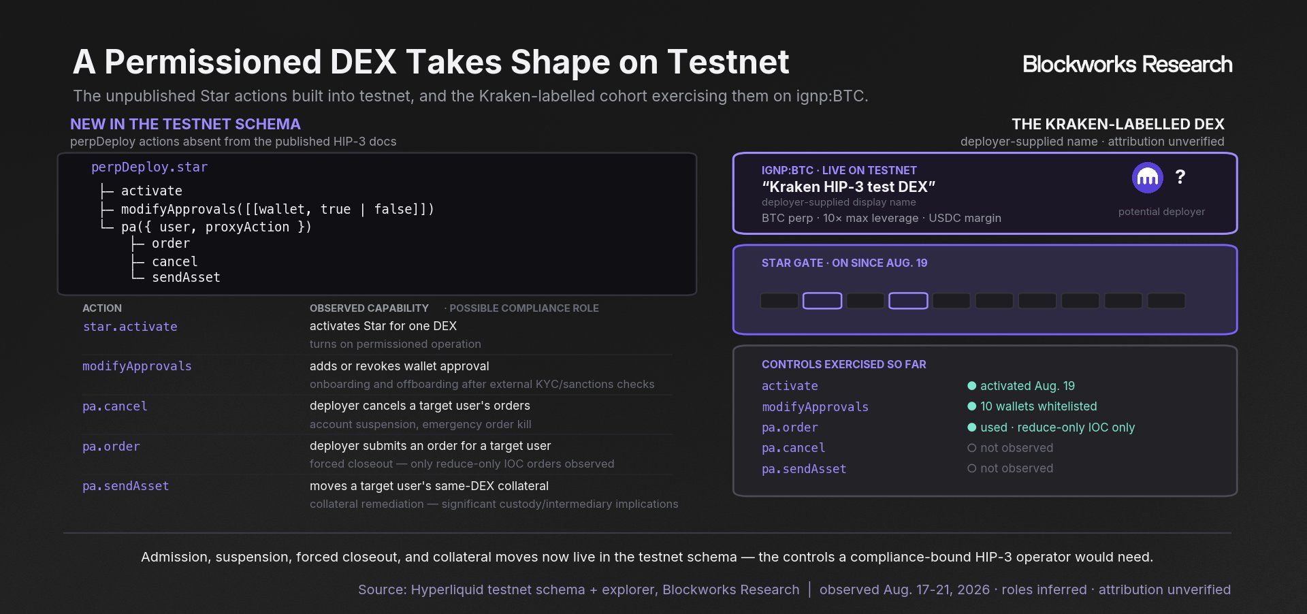Expand the pa({ user, proxyAction }) tree node

coord(216,227)
